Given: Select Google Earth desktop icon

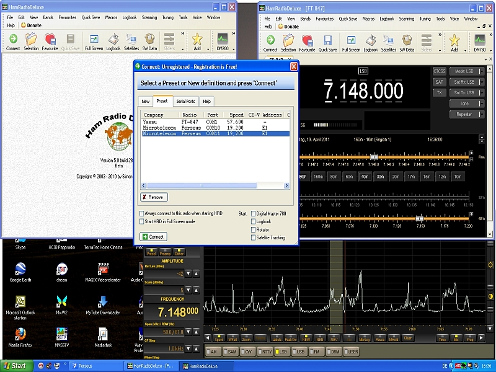Looking at the screenshot, I should coord(20,272).
